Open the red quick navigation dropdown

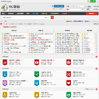tap(92, 13)
